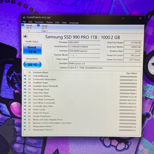This screenshot has height=154, width=154.
Task: Click the status dot for Available Spare Threshold
Action: pyautogui.click(x=25, y=86)
